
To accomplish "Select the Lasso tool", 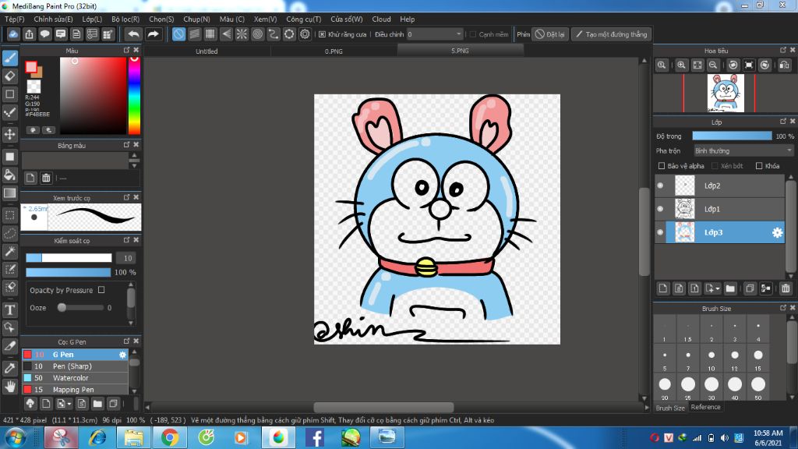I will (10, 234).
